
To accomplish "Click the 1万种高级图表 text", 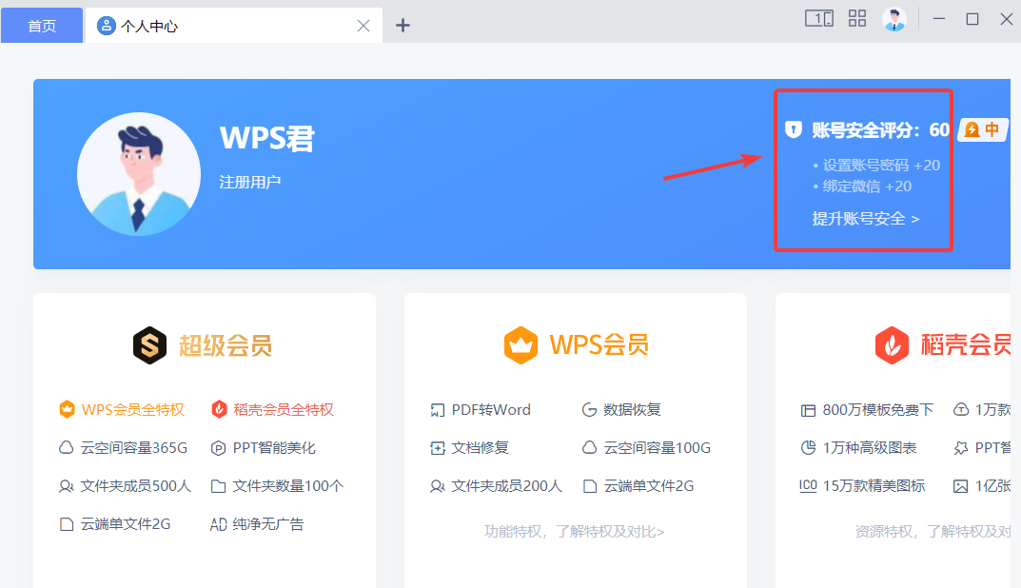I will [870, 448].
